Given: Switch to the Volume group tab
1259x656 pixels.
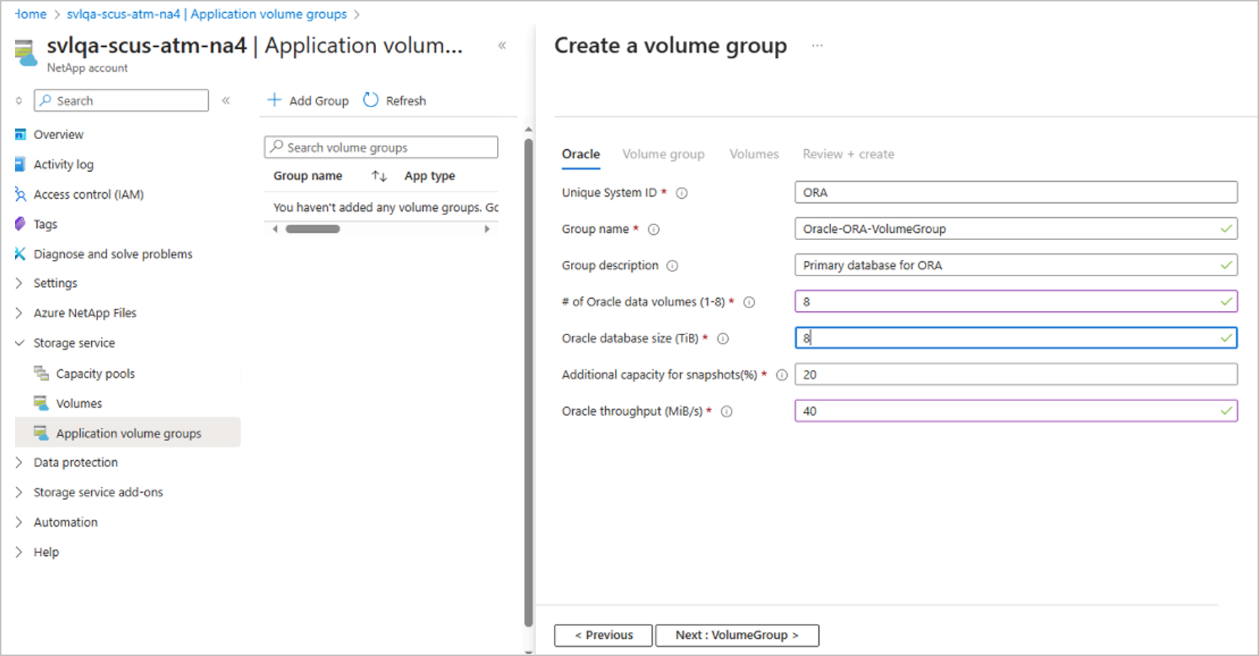Looking at the screenshot, I should click(663, 154).
